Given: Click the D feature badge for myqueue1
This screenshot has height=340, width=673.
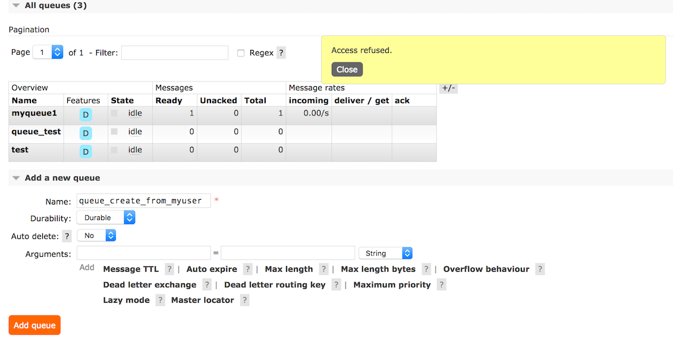Looking at the screenshot, I should [x=86, y=115].
